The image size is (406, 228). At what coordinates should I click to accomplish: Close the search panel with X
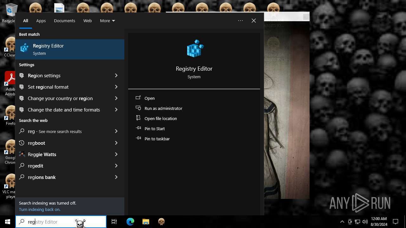pyautogui.click(x=254, y=21)
